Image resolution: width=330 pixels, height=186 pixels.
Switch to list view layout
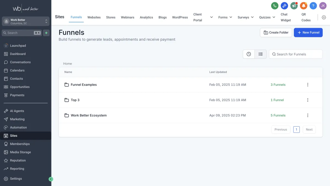[261, 54]
